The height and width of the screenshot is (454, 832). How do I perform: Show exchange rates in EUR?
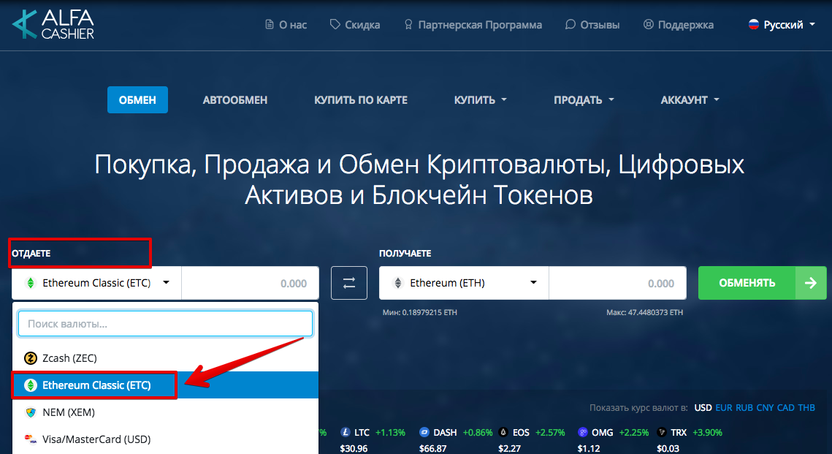coord(724,408)
